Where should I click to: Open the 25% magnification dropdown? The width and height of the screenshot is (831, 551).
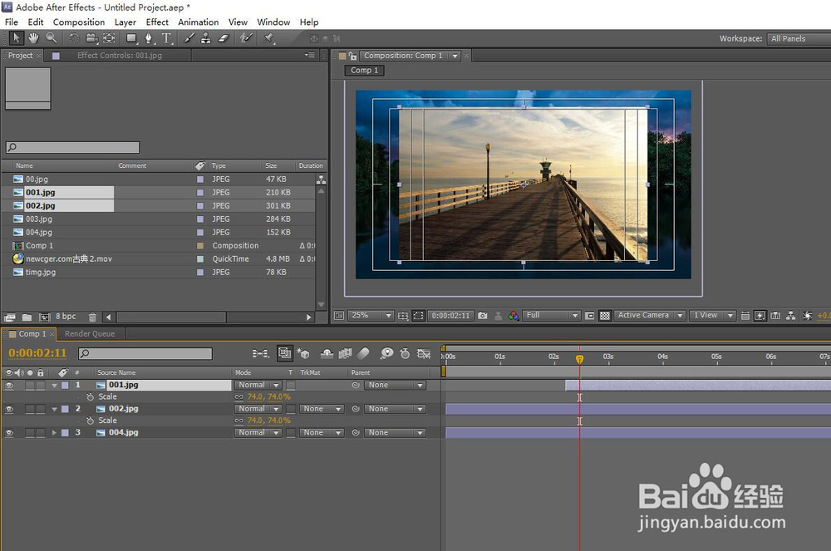371,316
